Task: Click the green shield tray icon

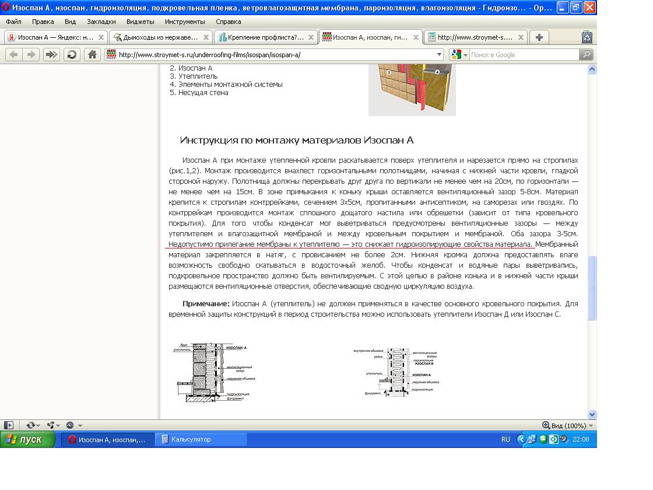Action: tap(543, 439)
